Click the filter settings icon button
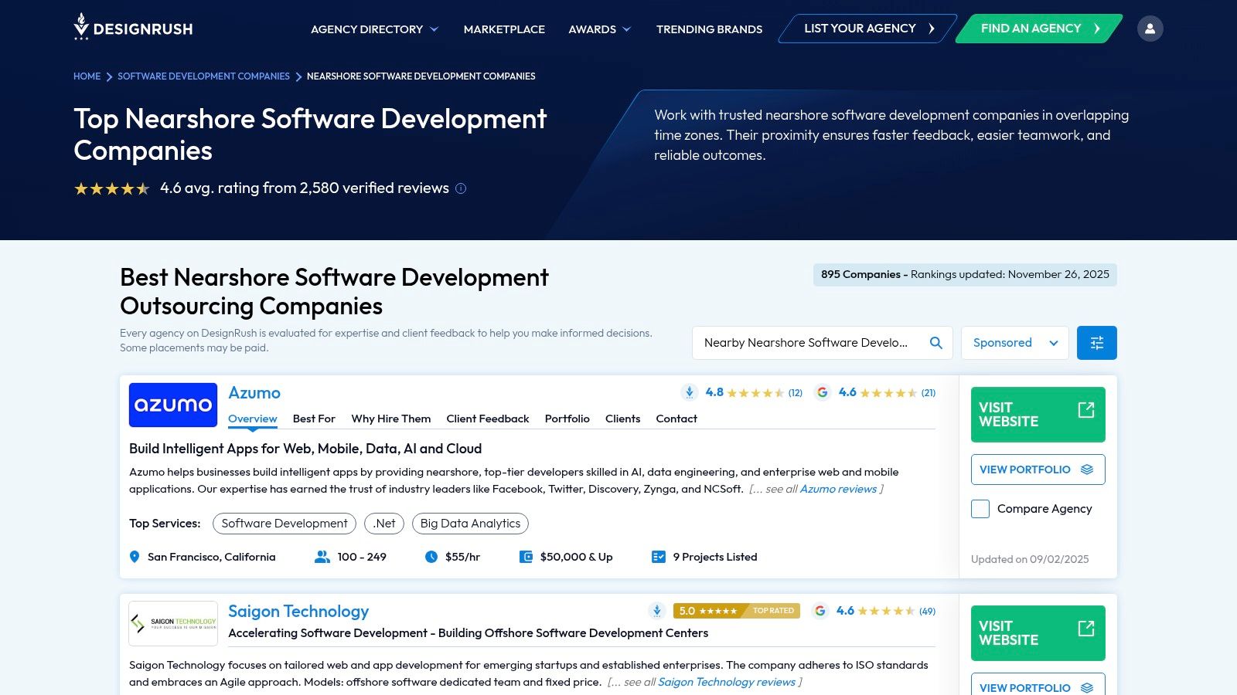The height and width of the screenshot is (695, 1237). [1096, 343]
